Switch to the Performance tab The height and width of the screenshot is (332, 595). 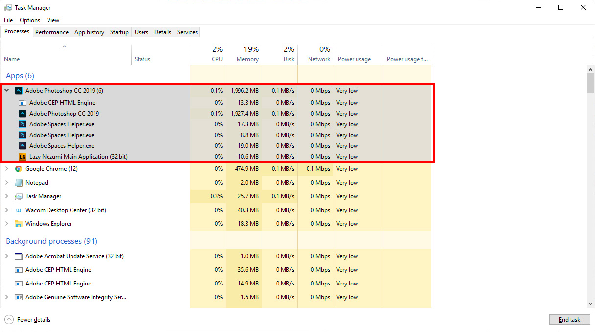click(x=52, y=32)
